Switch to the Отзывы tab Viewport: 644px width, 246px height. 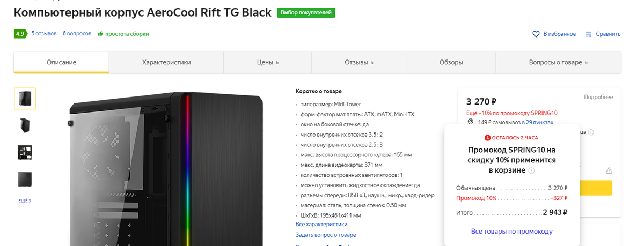point(358,62)
